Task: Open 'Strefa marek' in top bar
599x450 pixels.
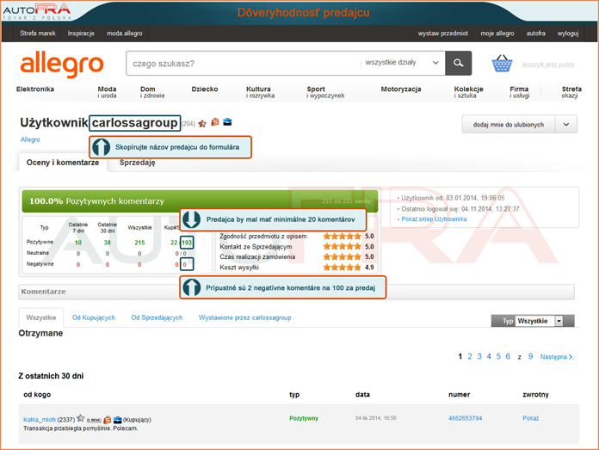Action: (x=38, y=34)
